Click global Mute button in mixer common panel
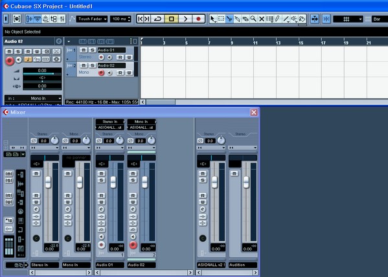Viewport: 388px width, 277px height. click(x=9, y=174)
